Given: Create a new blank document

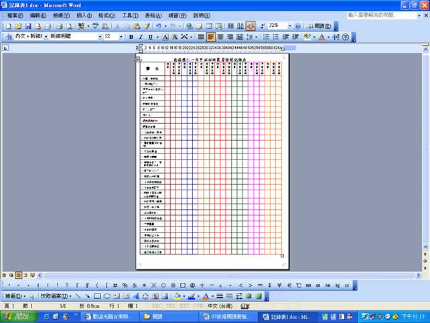Looking at the screenshot, I should 9,26.
